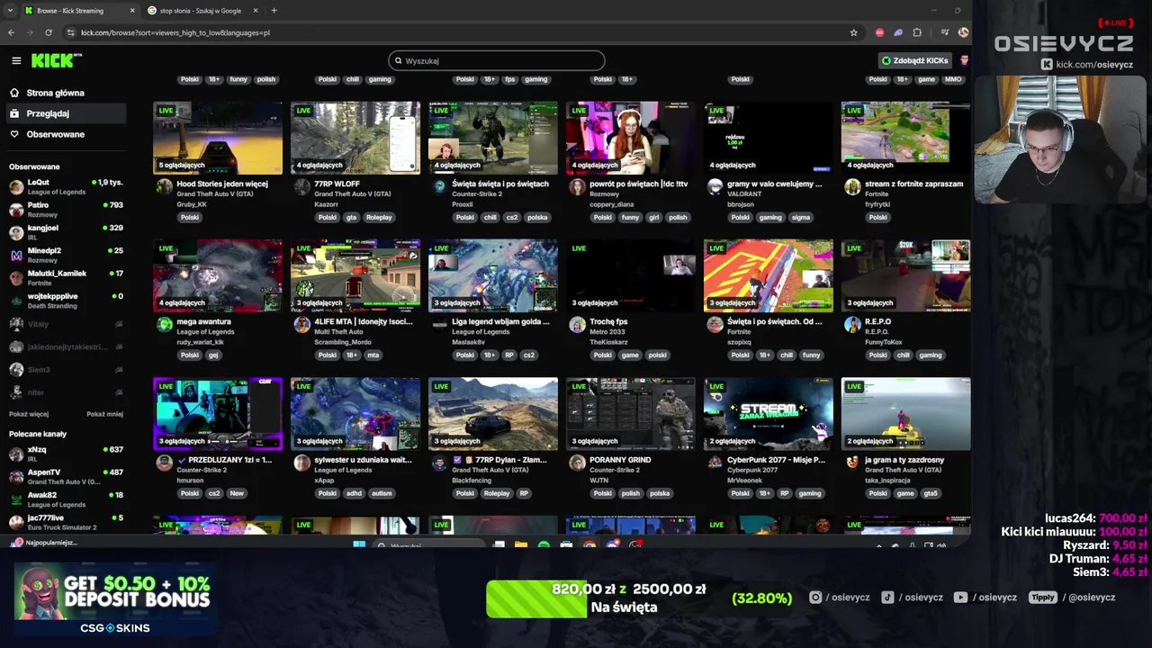The width and height of the screenshot is (1152, 648).
Task: Open the R.E.P.O stream thumbnail
Action: pyautogui.click(x=905, y=275)
